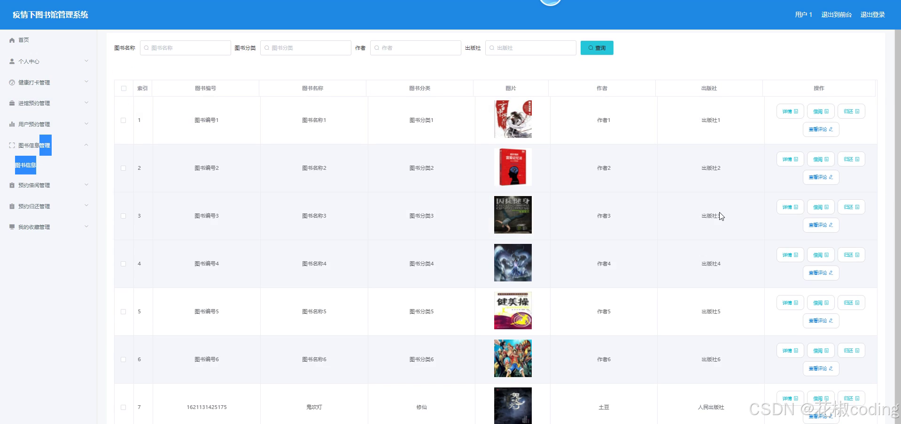Tick the checkbox for row 图书编号4
This screenshot has height=424, width=901.
pyautogui.click(x=124, y=264)
